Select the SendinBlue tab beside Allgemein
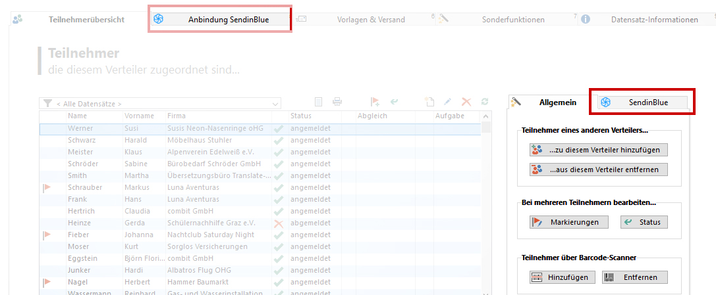The image size is (716, 295). click(643, 102)
